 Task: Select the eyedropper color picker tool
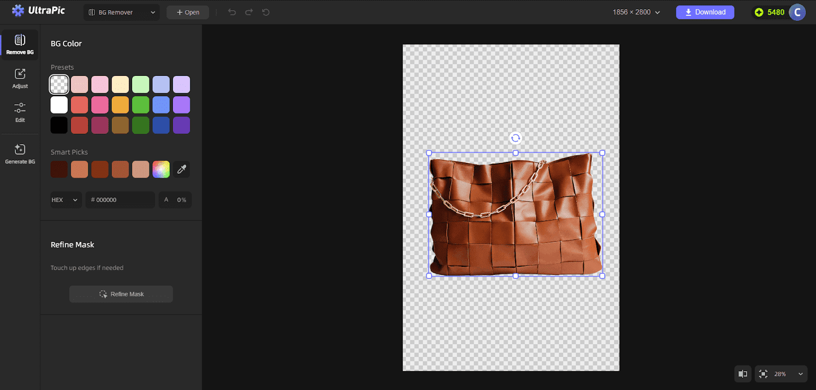click(x=182, y=170)
